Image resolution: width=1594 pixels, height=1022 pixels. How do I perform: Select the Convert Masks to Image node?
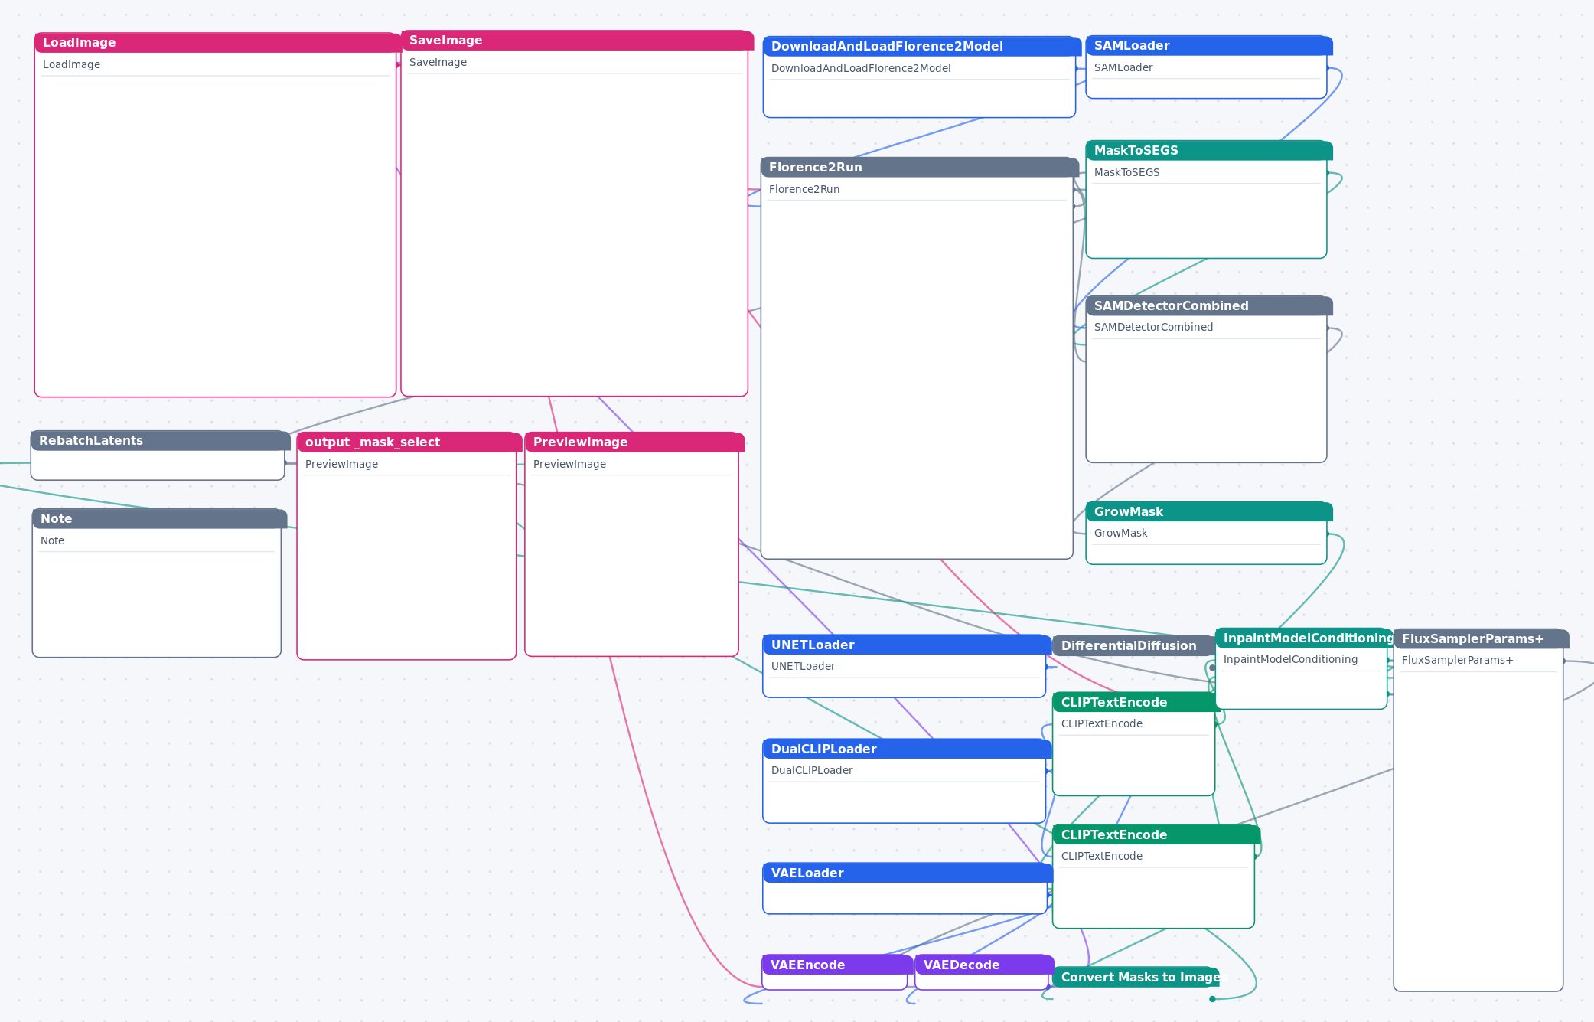coord(1136,978)
